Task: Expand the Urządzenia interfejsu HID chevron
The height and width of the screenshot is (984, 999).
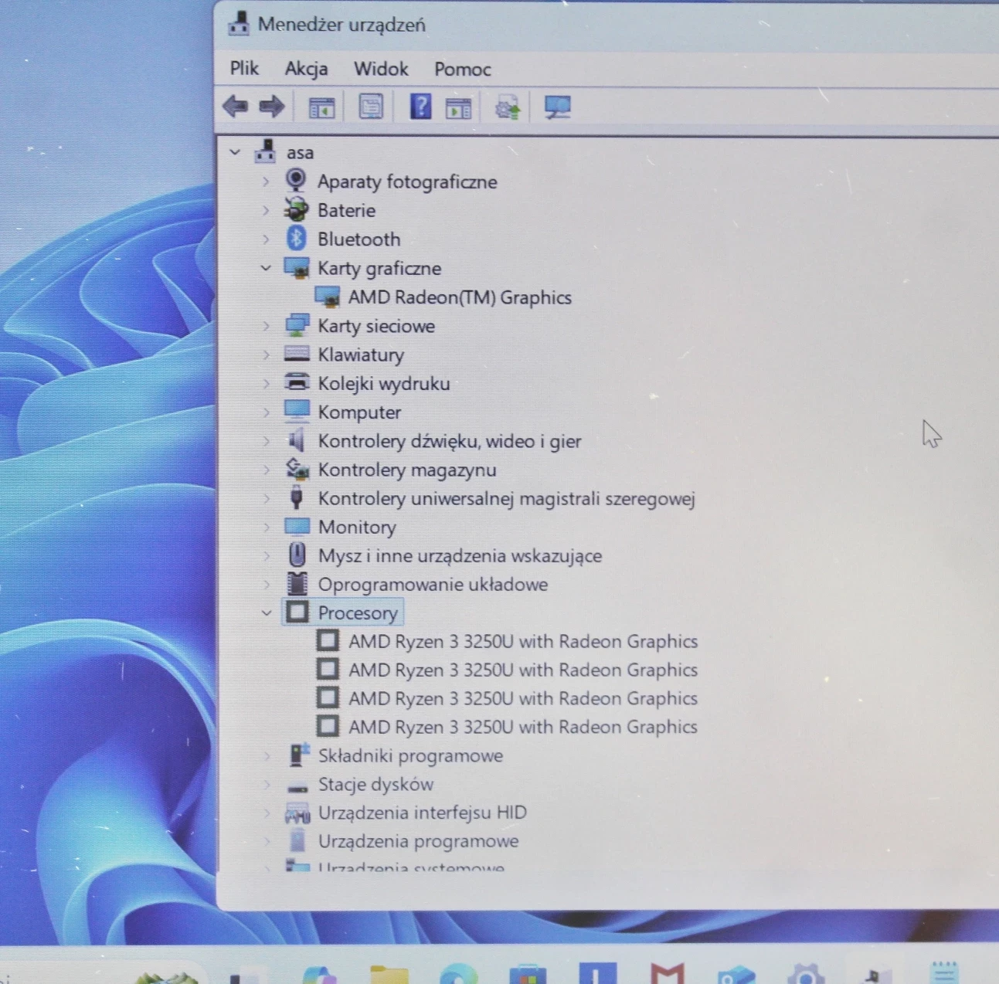Action: coord(266,813)
